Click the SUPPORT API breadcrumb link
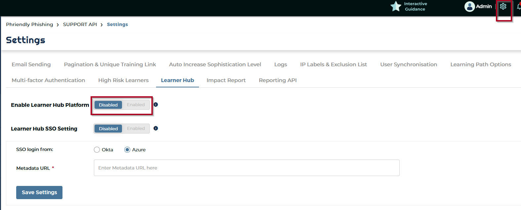 pos(80,24)
